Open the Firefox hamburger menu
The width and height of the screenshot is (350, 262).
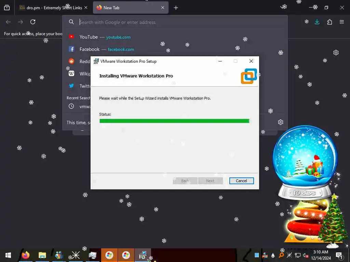point(342,22)
